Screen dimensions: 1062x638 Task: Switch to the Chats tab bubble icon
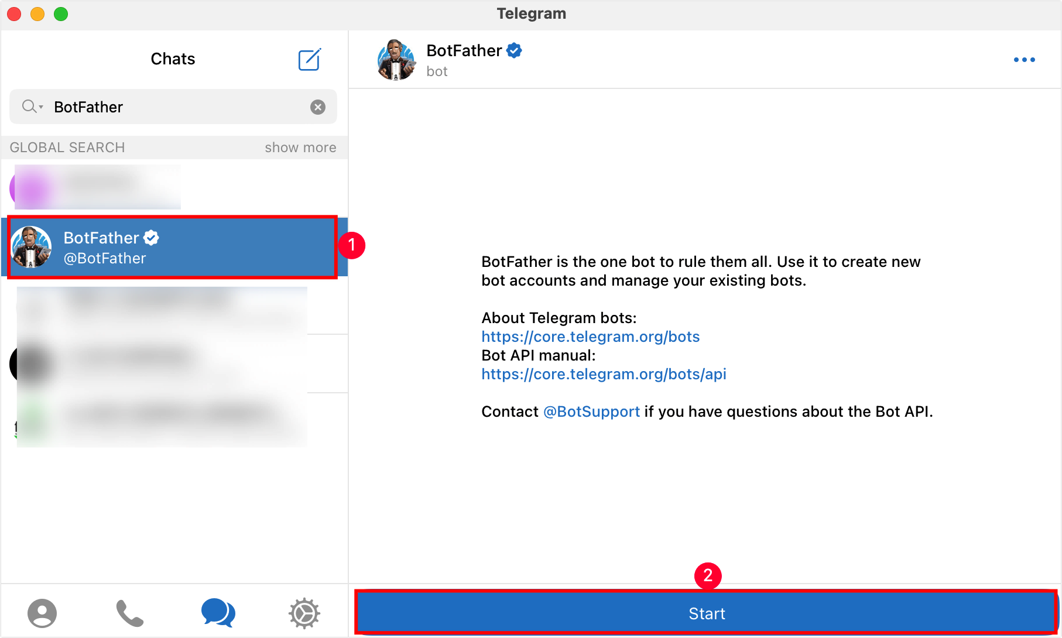click(218, 613)
